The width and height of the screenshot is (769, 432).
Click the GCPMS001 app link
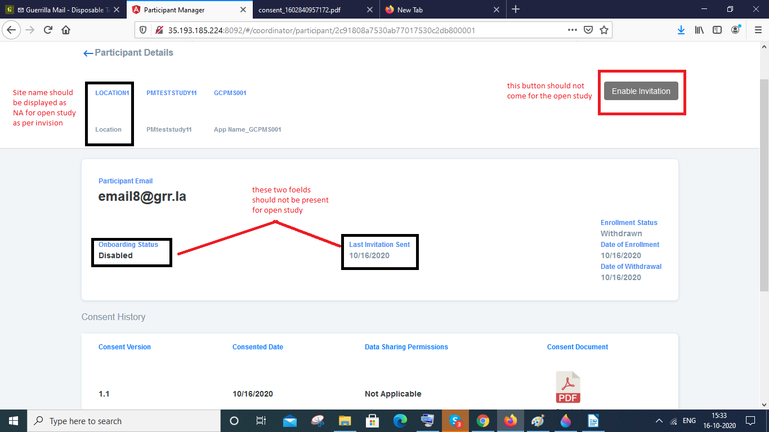(230, 93)
